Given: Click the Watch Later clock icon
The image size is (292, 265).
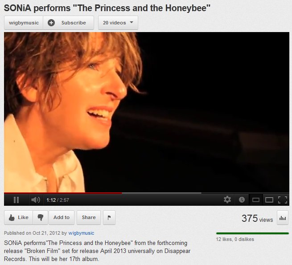Looking at the screenshot, I should (x=242, y=200).
